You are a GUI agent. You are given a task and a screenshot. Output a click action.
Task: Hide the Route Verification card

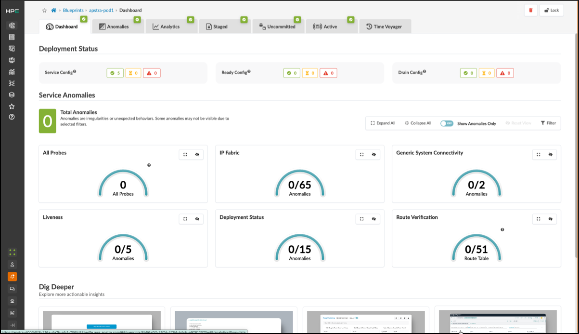(x=551, y=219)
